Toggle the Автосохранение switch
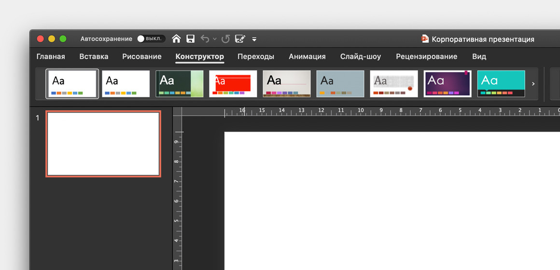 [x=151, y=39]
